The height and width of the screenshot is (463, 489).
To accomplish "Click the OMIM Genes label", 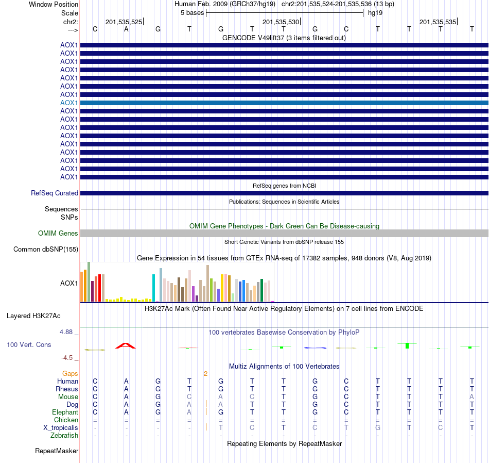I will click(58, 234).
